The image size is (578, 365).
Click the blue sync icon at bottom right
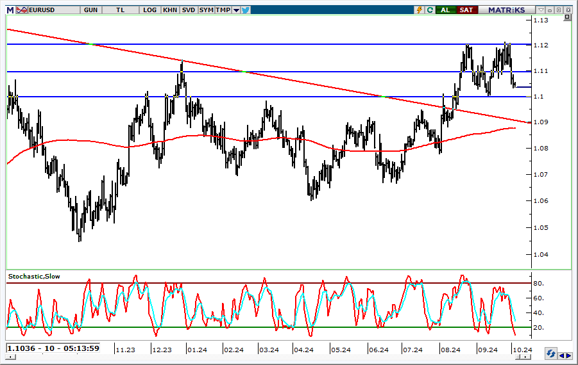(x=550, y=354)
